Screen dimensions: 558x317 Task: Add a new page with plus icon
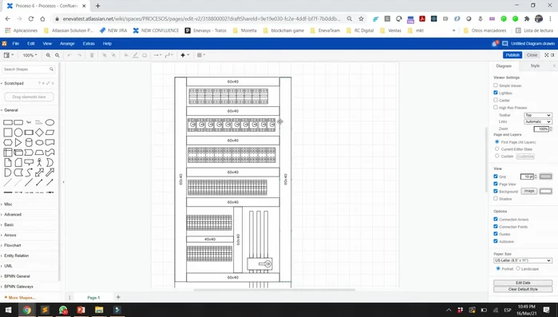coord(118,297)
